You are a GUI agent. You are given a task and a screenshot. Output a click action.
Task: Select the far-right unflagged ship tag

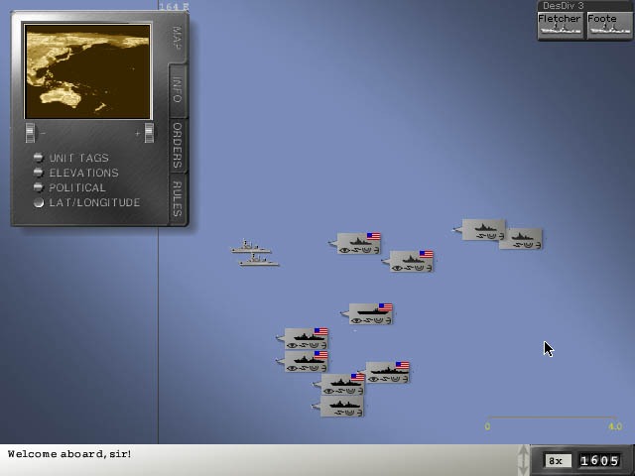pyautogui.click(x=521, y=239)
